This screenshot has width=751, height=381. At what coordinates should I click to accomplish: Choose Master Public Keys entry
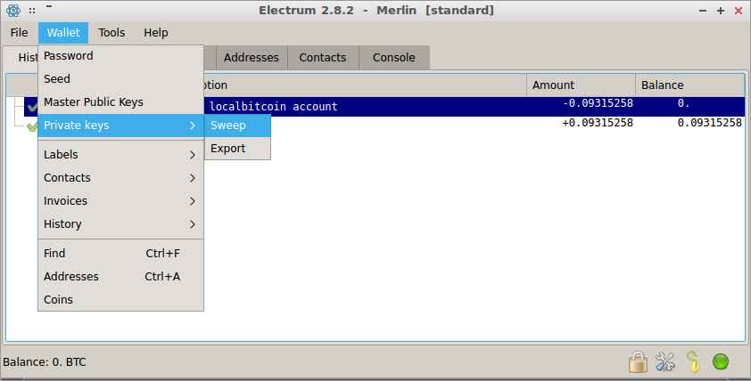click(x=120, y=101)
